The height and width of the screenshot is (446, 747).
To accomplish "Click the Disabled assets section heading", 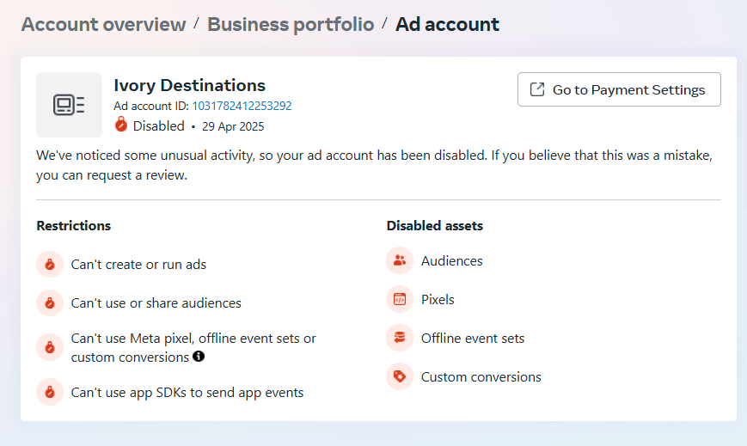I will click(x=434, y=226).
